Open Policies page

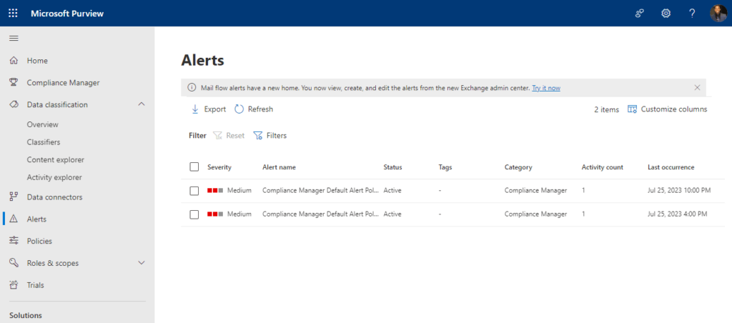[x=40, y=241]
